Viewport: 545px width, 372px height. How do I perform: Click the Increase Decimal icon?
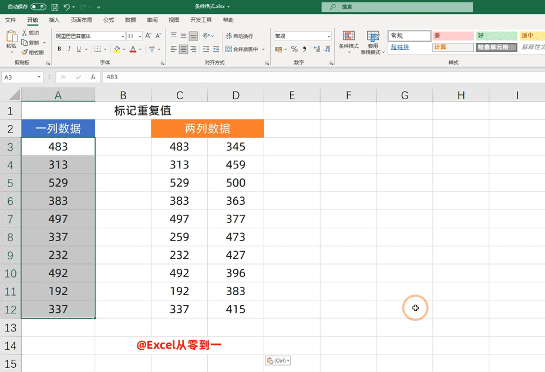[x=317, y=49]
